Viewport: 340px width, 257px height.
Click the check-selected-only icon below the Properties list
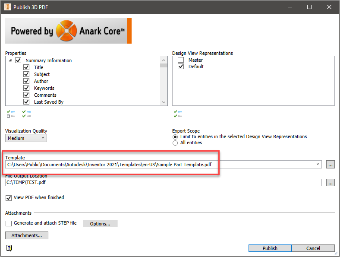11,114
